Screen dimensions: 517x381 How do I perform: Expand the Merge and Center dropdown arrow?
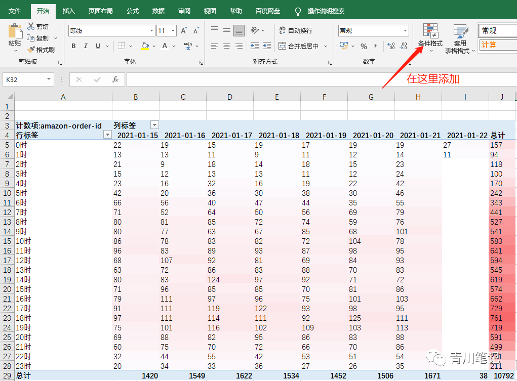pos(326,46)
